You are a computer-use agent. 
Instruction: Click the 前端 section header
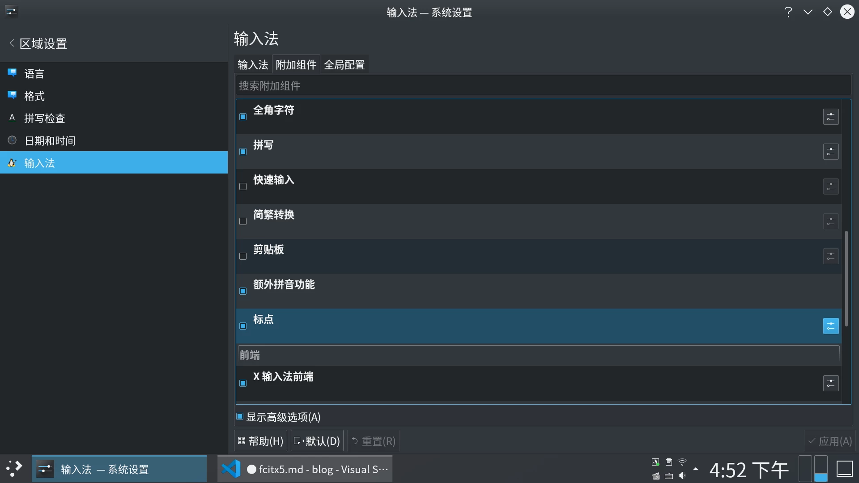click(539, 356)
